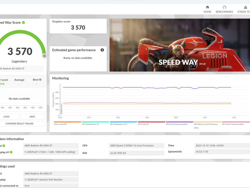Toggle GPU Temperature legend entry
Screen dimensions: 250x188
123,123
